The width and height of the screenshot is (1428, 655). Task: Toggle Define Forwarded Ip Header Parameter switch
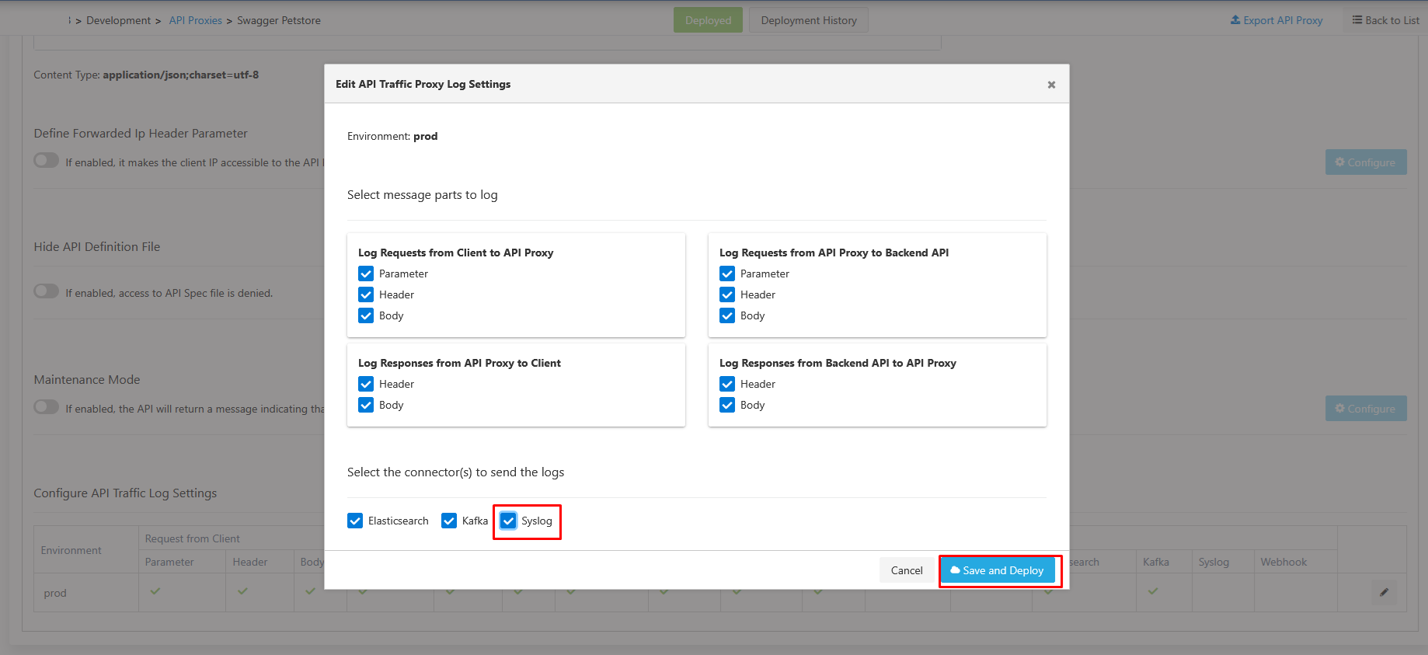[47, 161]
